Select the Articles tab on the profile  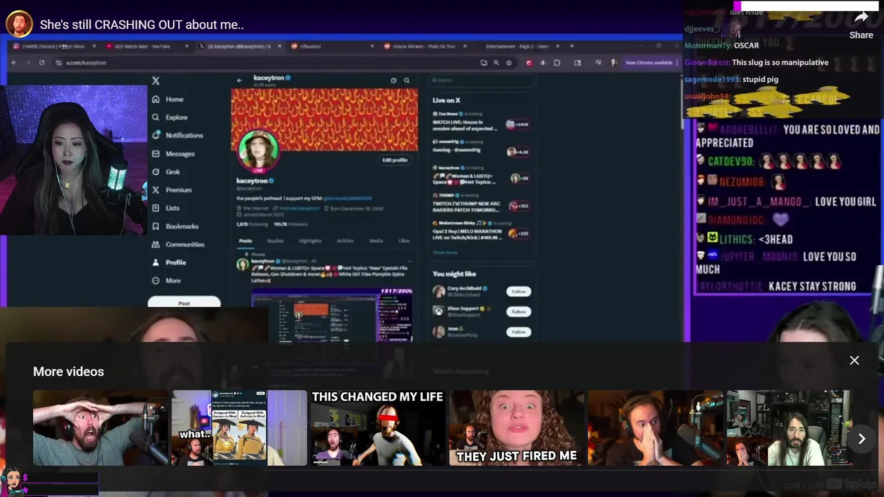click(x=345, y=241)
